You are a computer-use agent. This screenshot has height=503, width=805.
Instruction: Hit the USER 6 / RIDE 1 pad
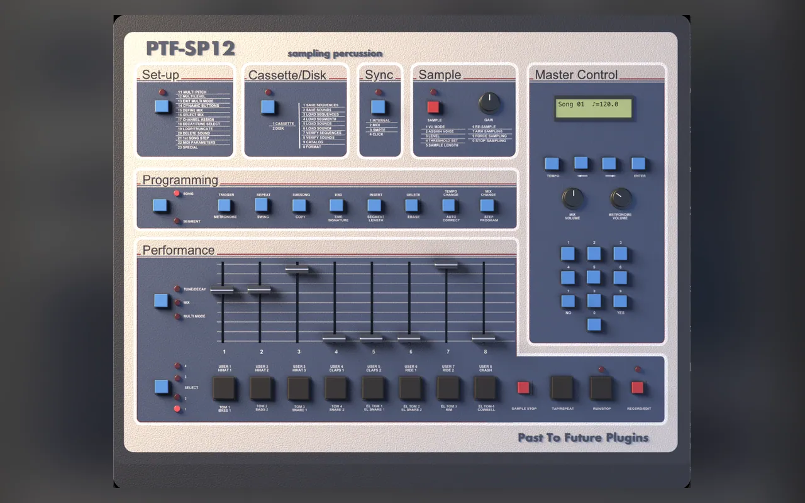coord(411,389)
